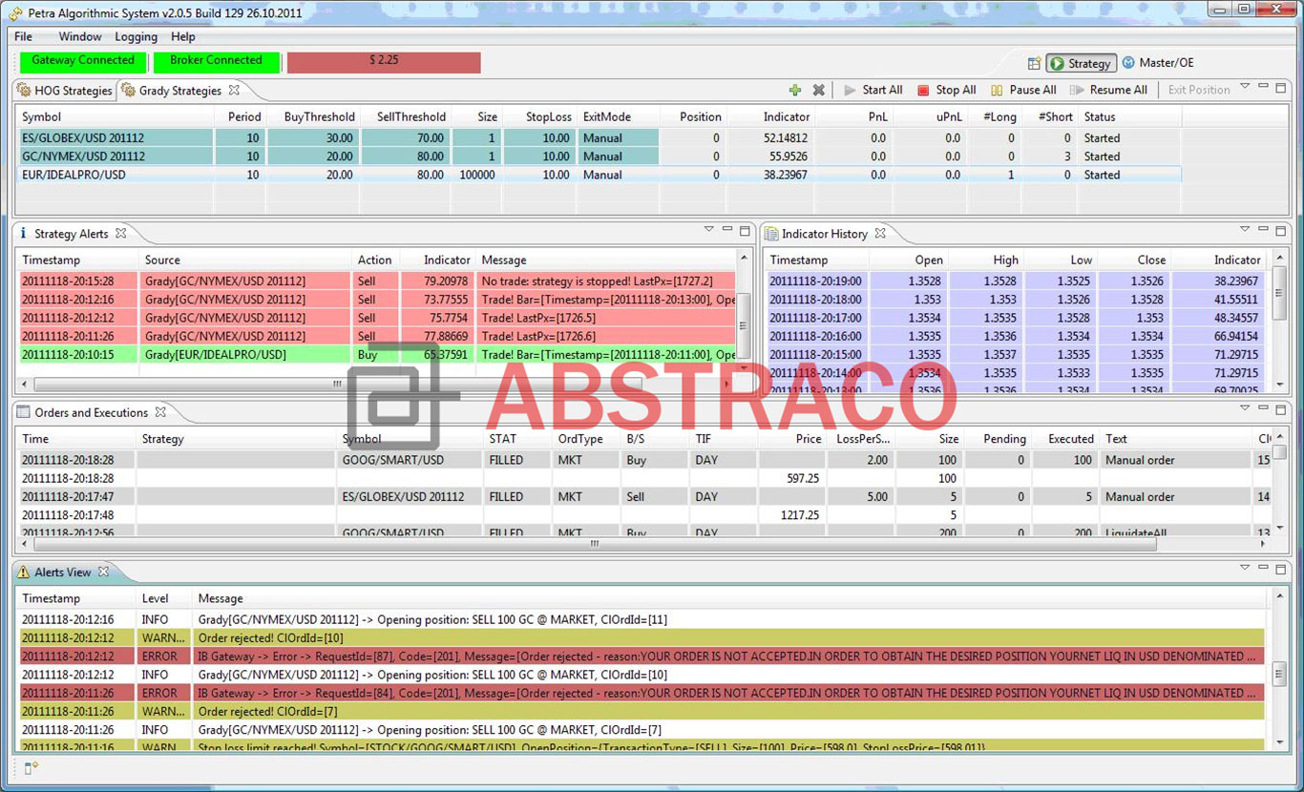Image resolution: width=1304 pixels, height=792 pixels.
Task: Click the Pause All icon
Action: 997,90
